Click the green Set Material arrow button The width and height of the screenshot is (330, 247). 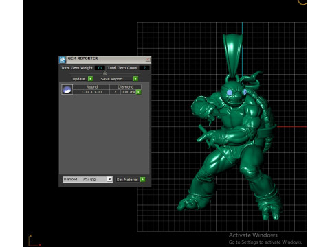pos(142,179)
